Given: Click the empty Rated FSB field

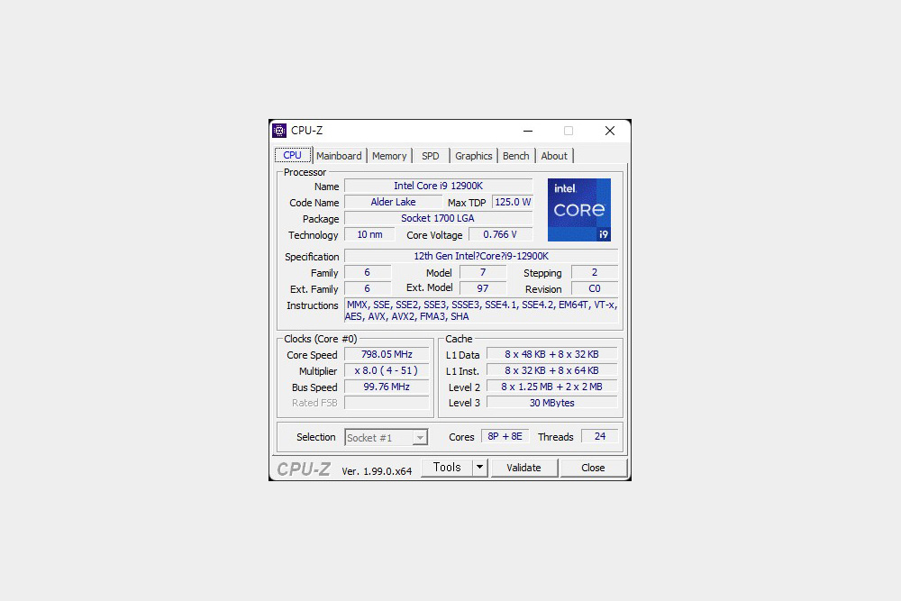Looking at the screenshot, I should pos(387,403).
